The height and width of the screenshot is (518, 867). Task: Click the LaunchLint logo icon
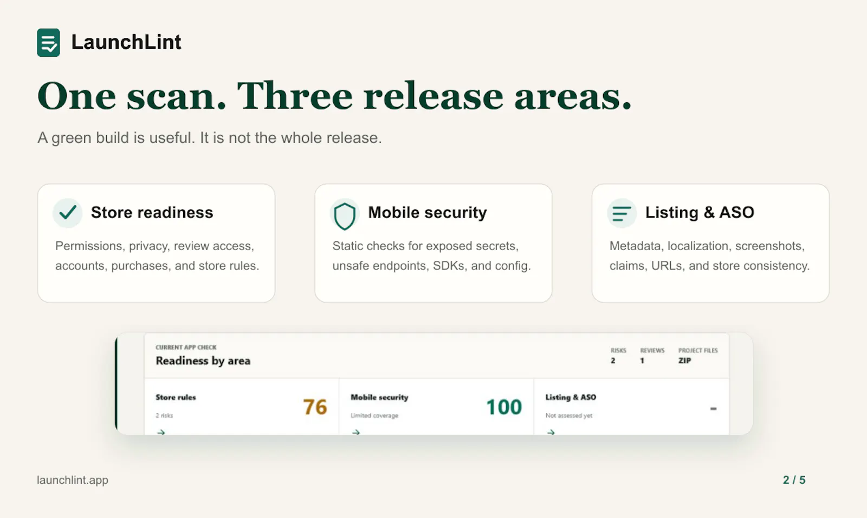click(x=48, y=42)
